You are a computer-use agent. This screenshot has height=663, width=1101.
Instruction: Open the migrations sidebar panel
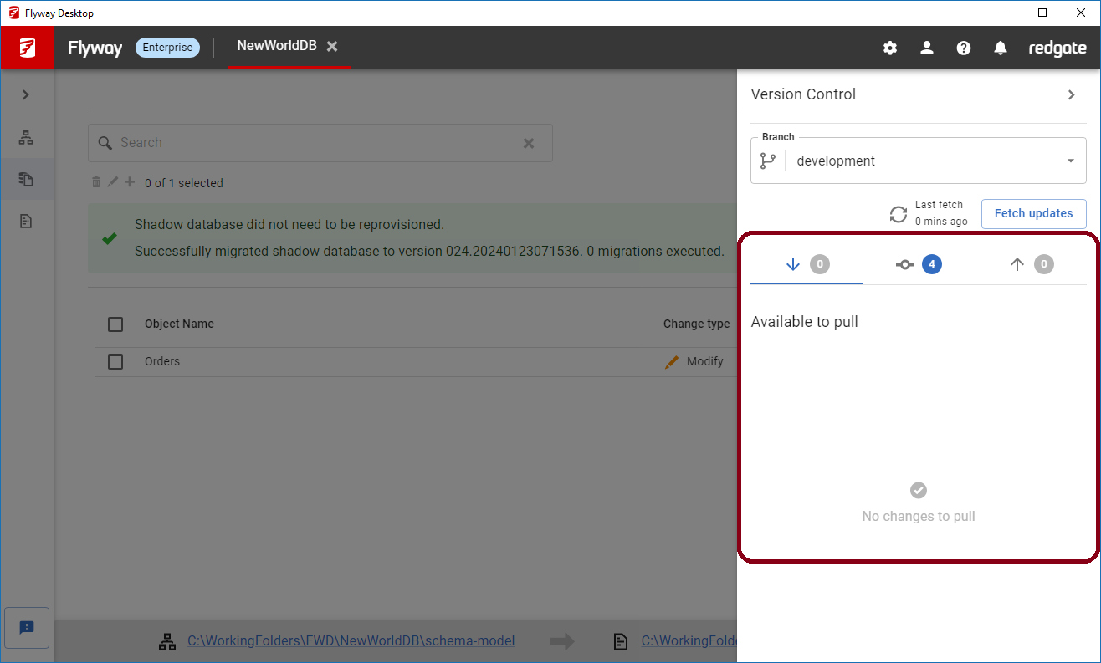point(28,220)
